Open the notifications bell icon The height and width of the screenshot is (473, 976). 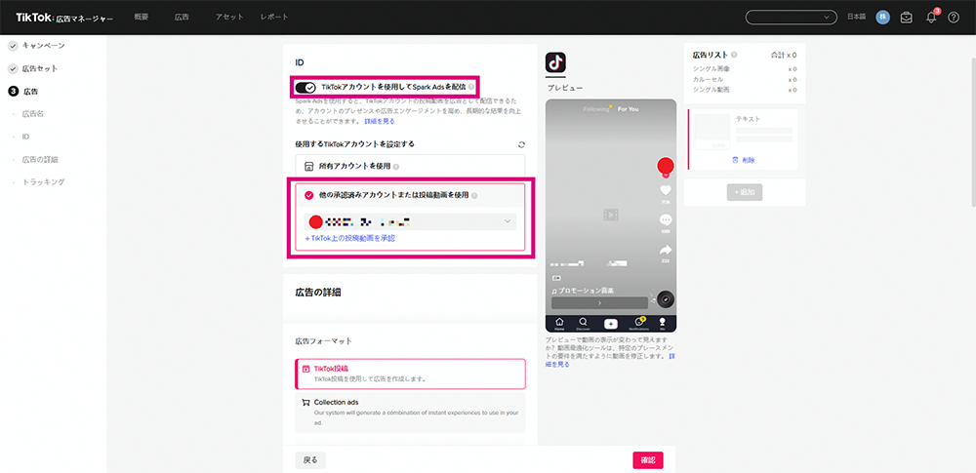click(931, 18)
